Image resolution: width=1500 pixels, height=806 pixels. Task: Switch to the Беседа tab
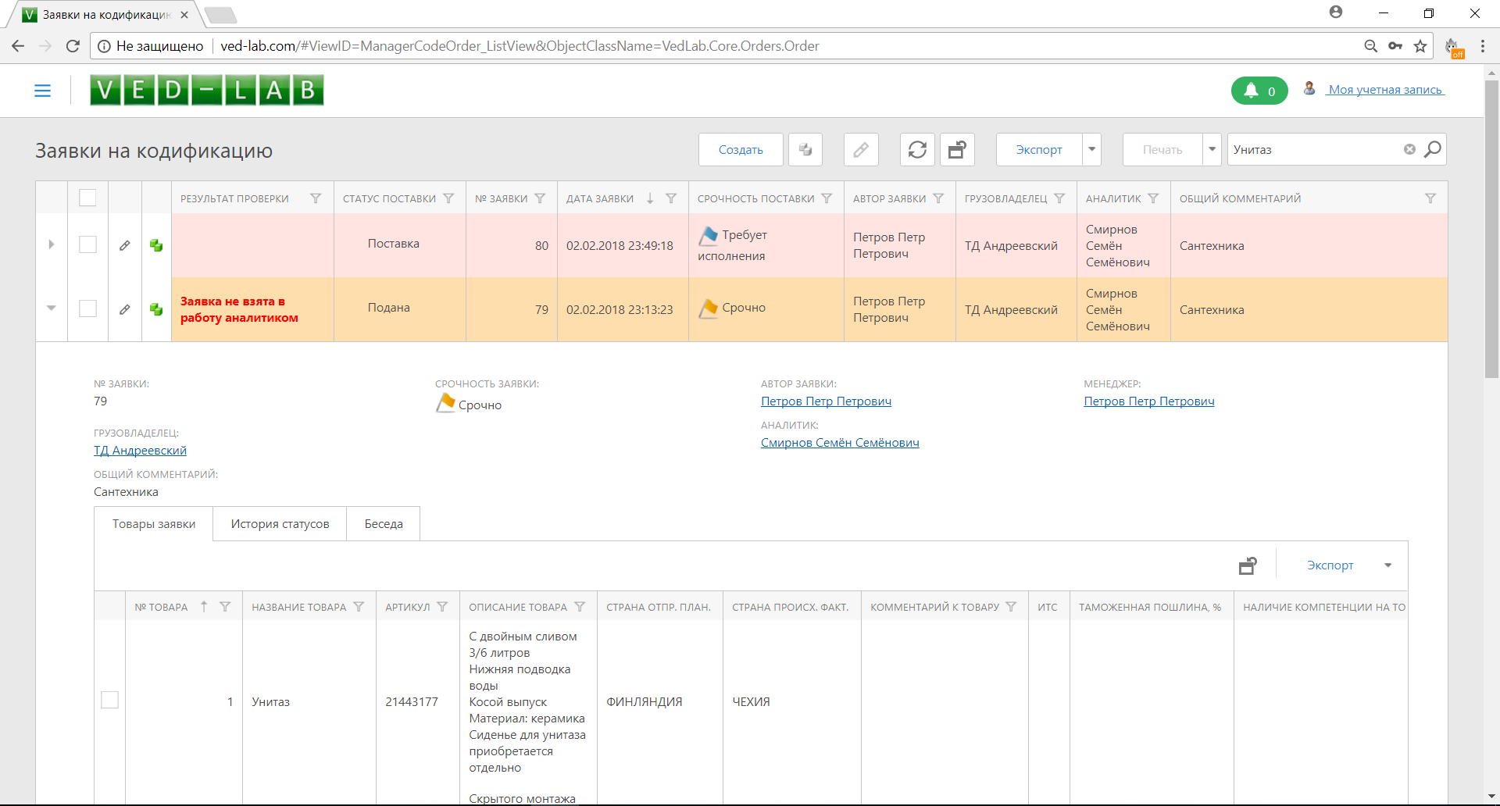pos(384,524)
